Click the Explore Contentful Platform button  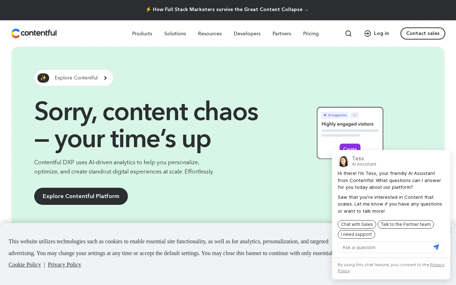tap(81, 196)
